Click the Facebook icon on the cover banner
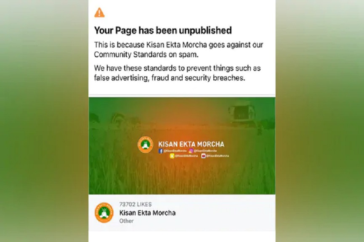 (161, 151)
